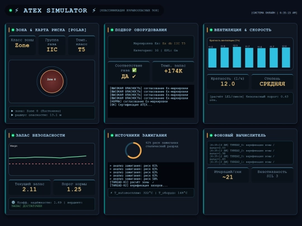
Task: Click the 'Категория: 1G | EPL: Ga' line
Action: pyautogui.click(x=155, y=50)
